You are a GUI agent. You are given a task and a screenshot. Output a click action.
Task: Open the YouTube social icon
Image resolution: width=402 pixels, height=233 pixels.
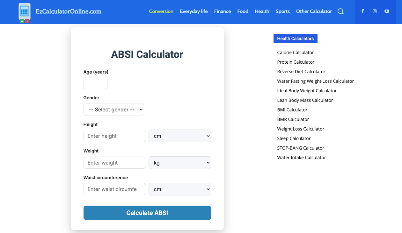click(387, 11)
